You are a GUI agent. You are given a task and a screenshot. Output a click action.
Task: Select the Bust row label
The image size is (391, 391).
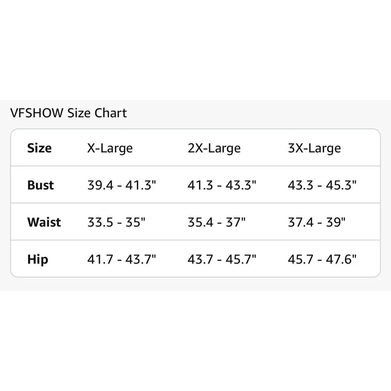tap(40, 185)
